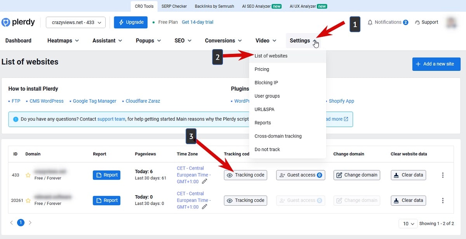466x239 pixels.
Task: Open the rows-per-page dropdown showing 10
Action: (408, 224)
